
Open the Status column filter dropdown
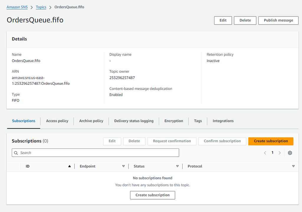[178, 166]
